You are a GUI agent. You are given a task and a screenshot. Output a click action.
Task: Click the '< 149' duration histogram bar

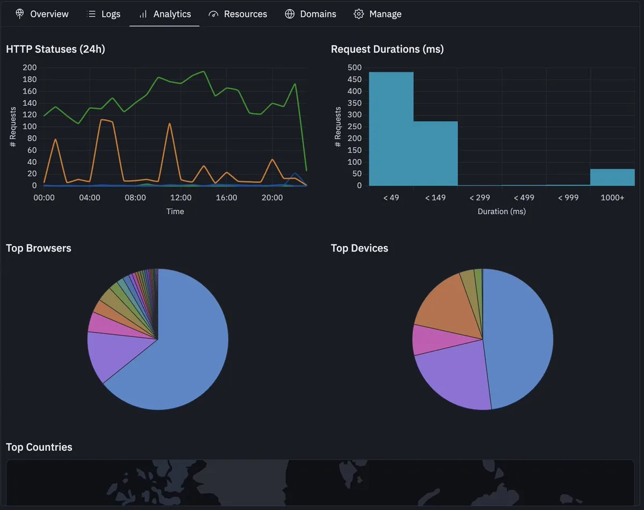coord(435,153)
